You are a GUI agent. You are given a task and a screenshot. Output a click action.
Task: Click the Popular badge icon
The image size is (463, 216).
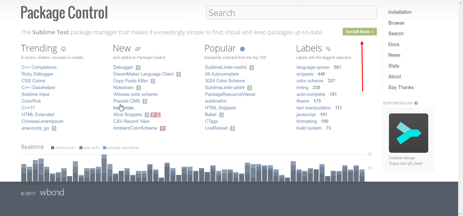tap(242, 49)
